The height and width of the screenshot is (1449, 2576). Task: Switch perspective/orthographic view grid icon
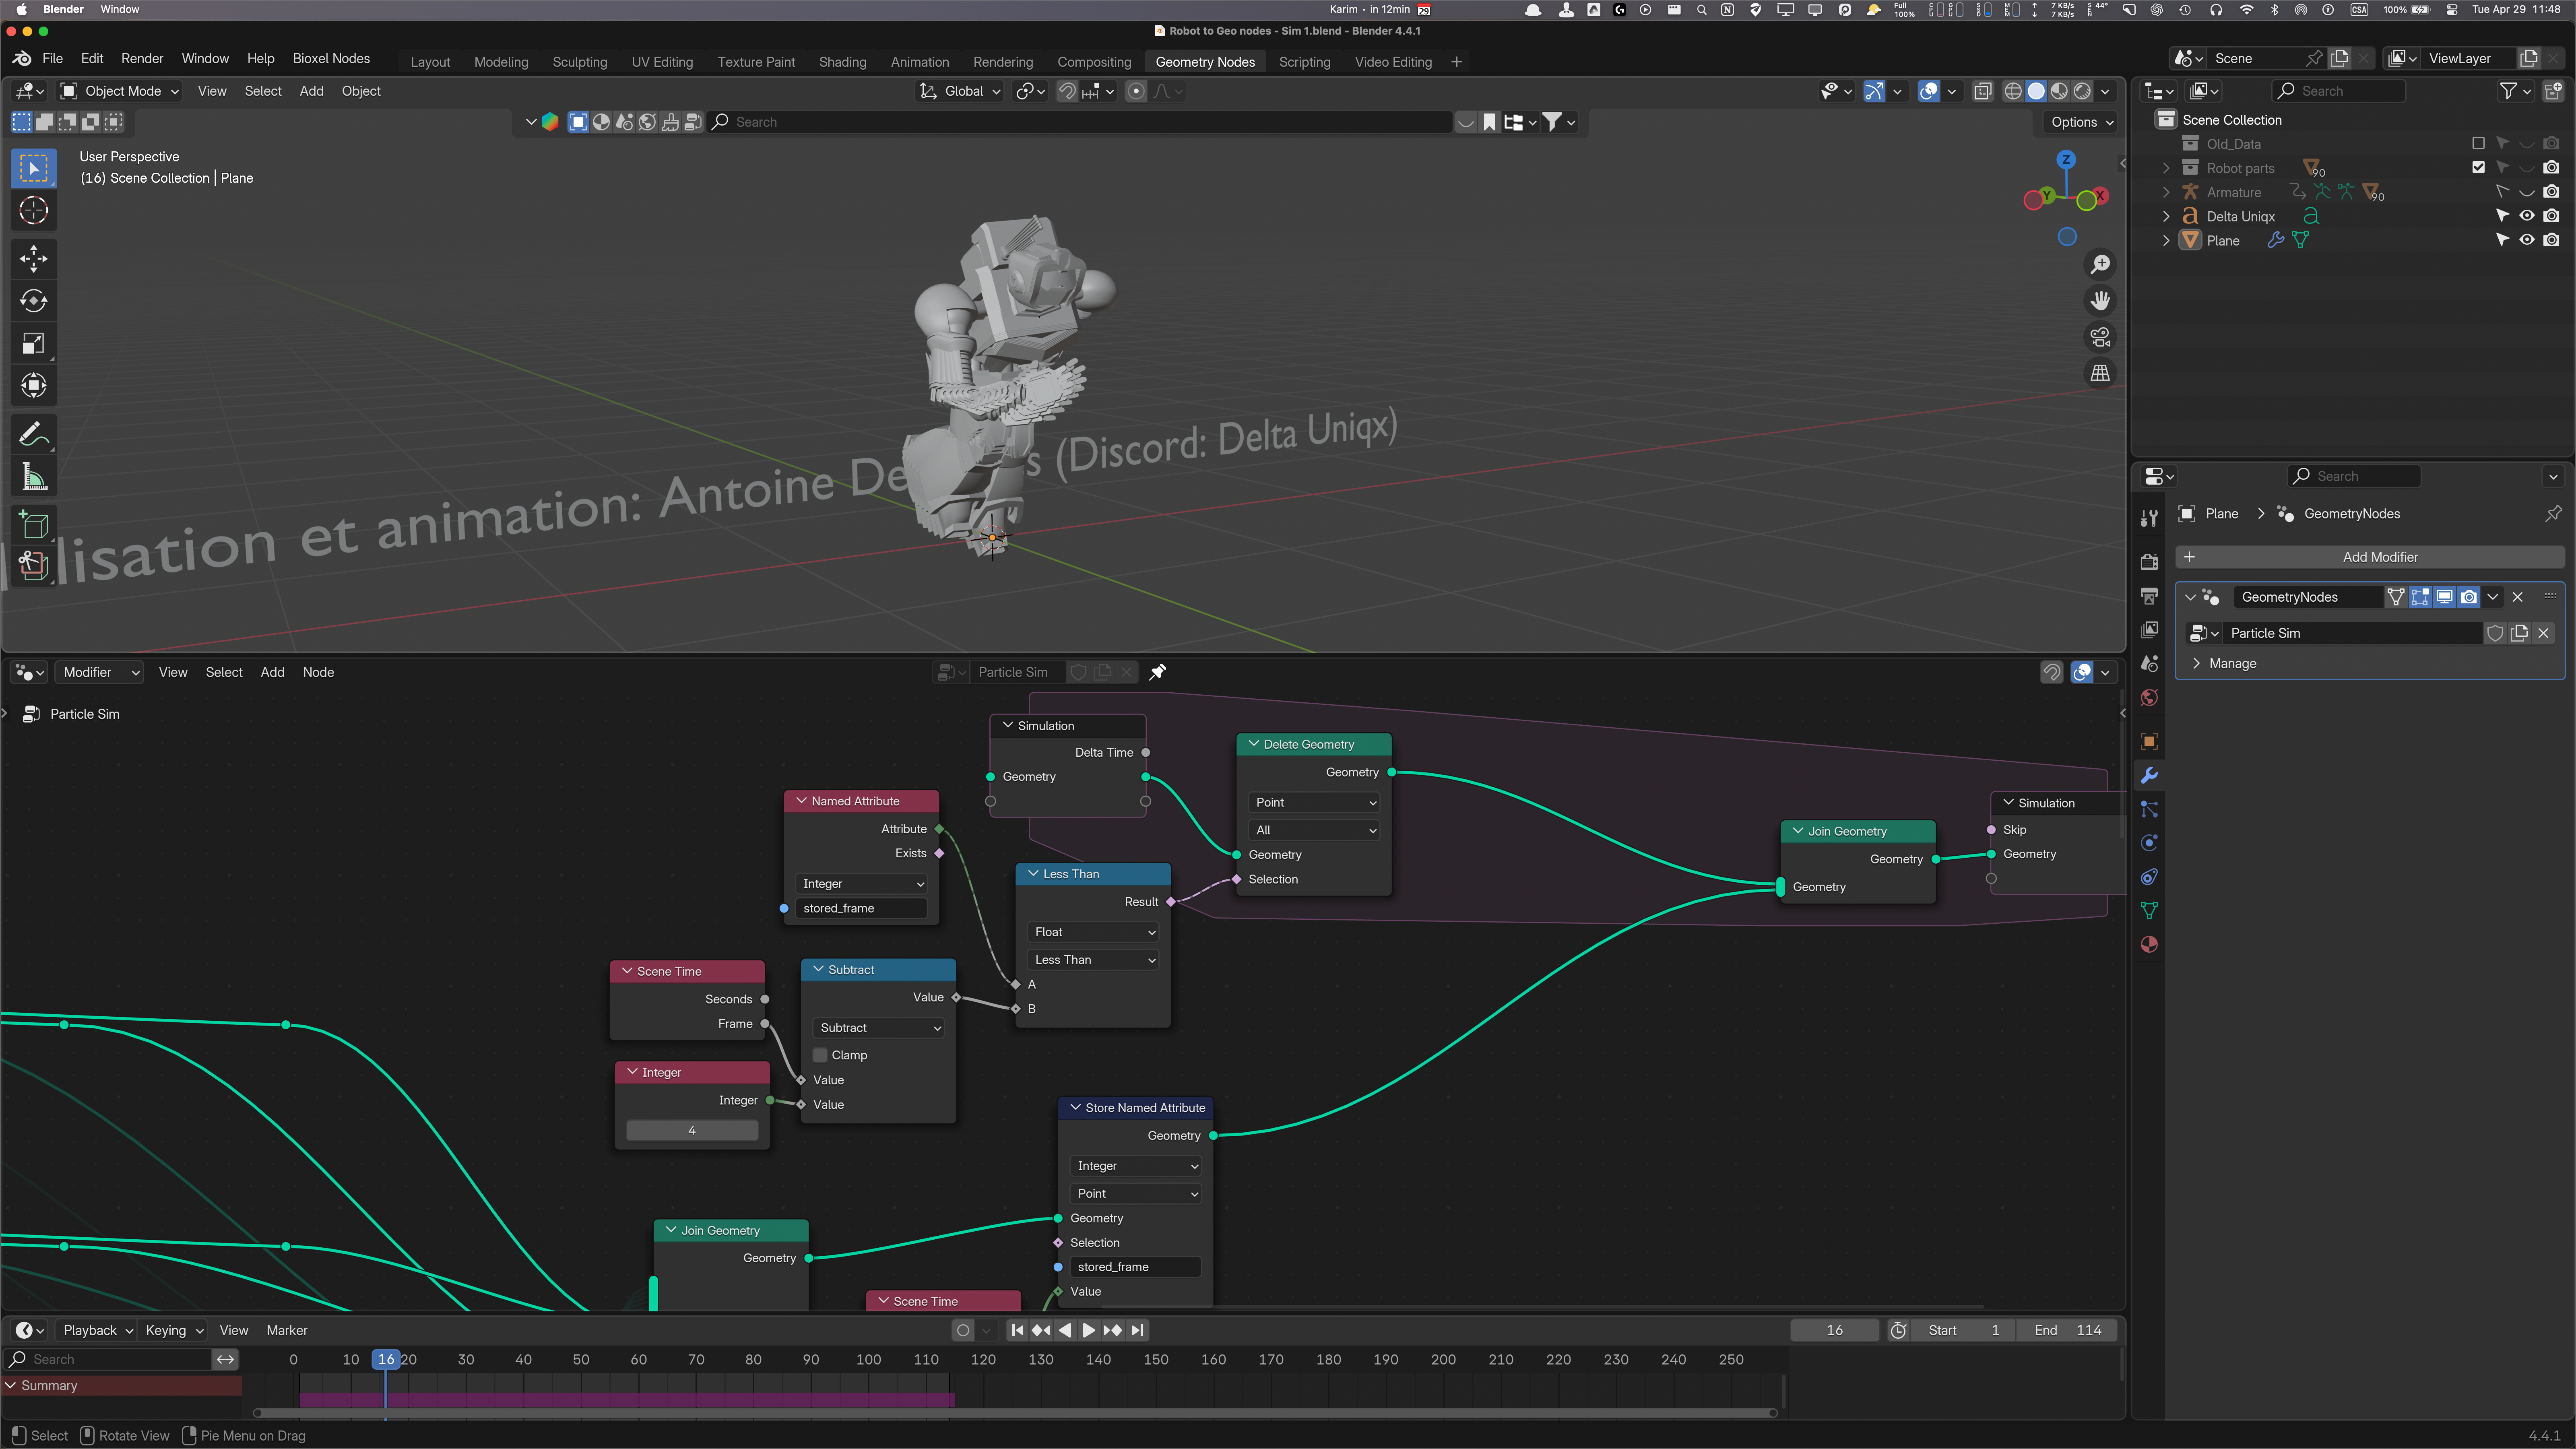pyautogui.click(x=2100, y=373)
